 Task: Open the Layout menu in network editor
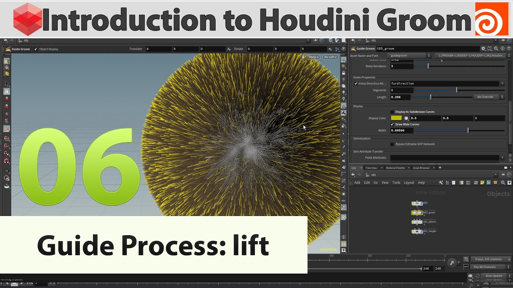[409, 182]
